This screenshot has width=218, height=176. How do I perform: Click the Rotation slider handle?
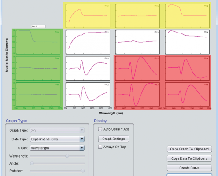[x=83, y=171]
